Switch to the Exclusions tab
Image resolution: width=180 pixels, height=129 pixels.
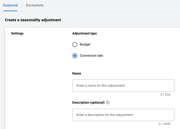click(x=35, y=5)
